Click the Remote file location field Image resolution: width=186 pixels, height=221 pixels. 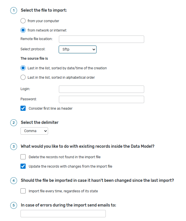click(101, 39)
